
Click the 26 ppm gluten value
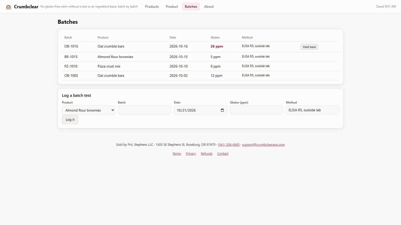[x=217, y=46]
